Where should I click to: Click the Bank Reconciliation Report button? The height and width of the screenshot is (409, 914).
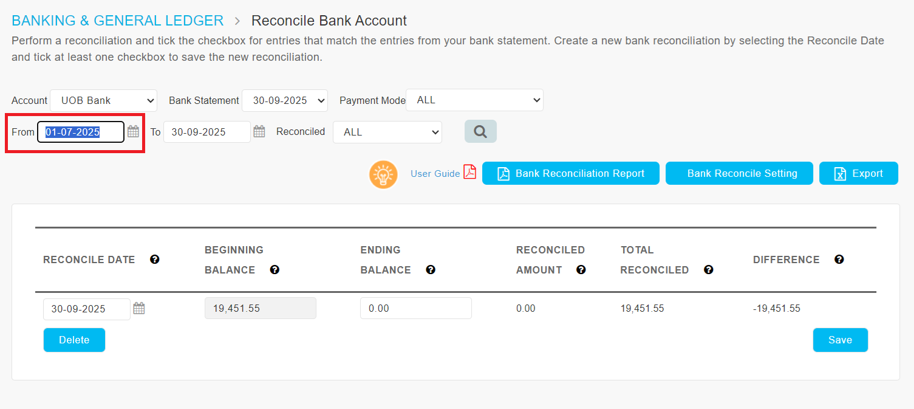[x=571, y=173]
